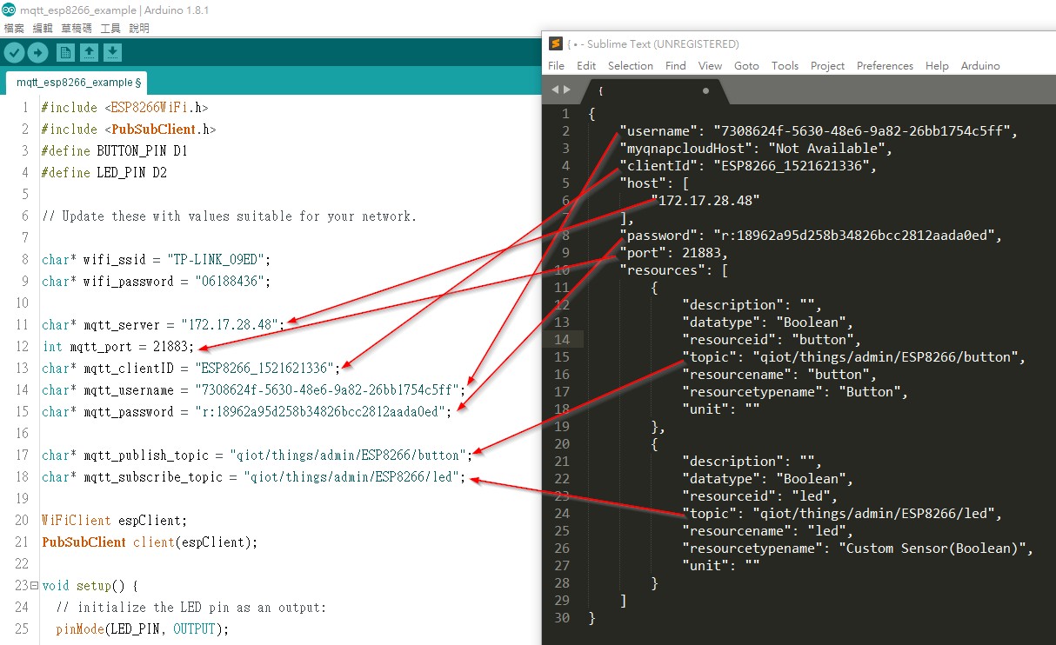
Task: Open Sublime Text View menu
Action: 711,65
